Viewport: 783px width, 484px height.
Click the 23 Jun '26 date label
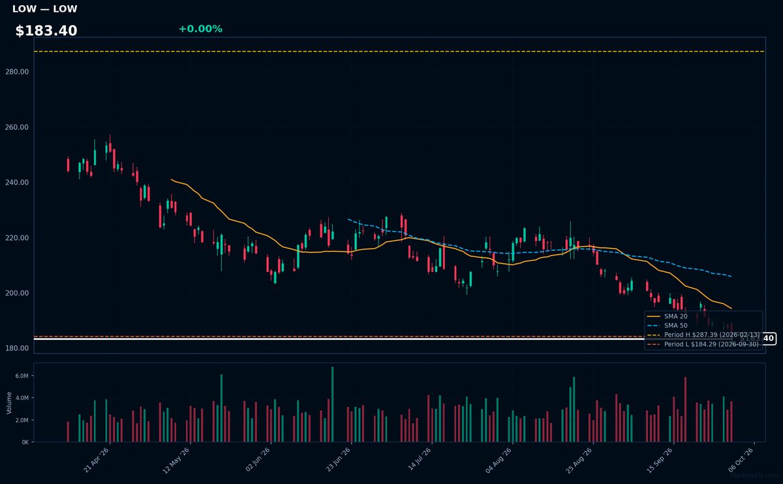[339, 459]
